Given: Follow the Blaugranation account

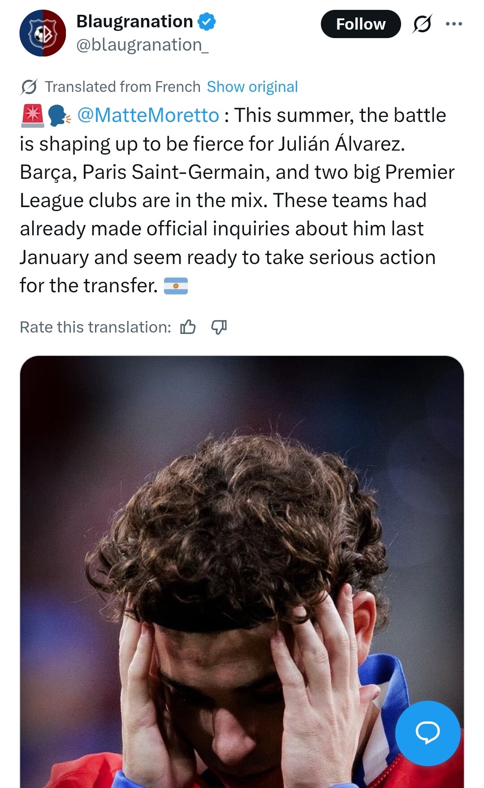Looking at the screenshot, I should 360,24.
